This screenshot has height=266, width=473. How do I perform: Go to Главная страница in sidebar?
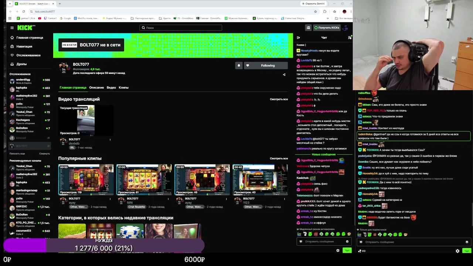click(x=27, y=38)
